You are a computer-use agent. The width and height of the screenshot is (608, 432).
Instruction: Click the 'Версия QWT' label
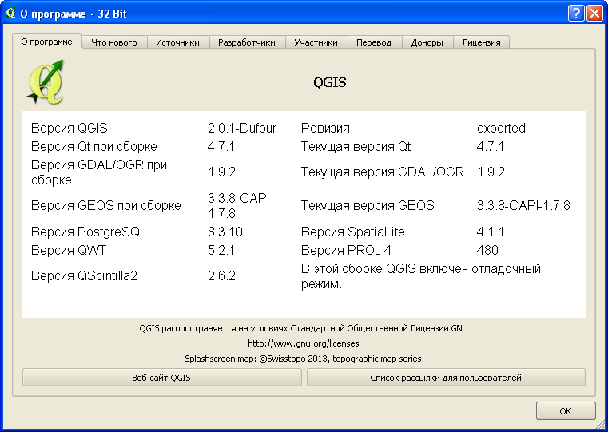click(x=69, y=250)
